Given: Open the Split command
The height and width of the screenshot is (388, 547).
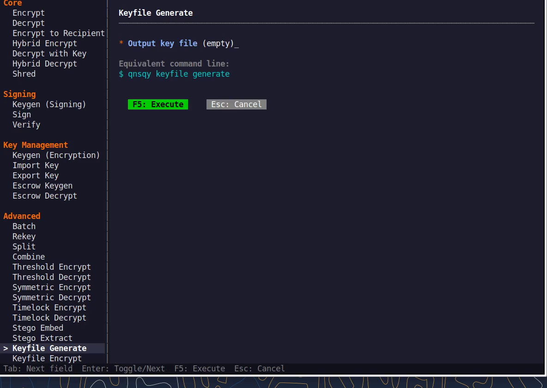Looking at the screenshot, I should click(x=24, y=246).
